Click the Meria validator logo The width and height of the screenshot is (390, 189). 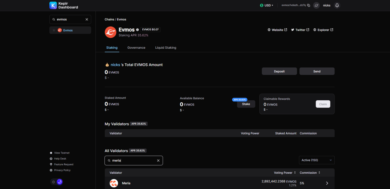[x=114, y=183]
